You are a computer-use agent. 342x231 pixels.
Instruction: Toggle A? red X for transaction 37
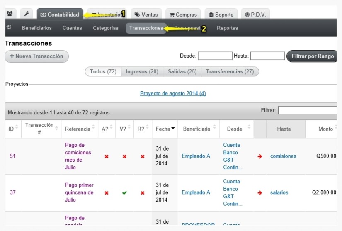tap(107, 193)
